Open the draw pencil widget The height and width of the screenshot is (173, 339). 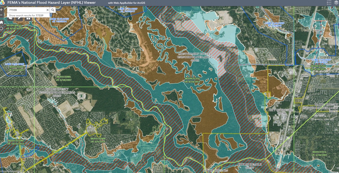coord(19,18)
